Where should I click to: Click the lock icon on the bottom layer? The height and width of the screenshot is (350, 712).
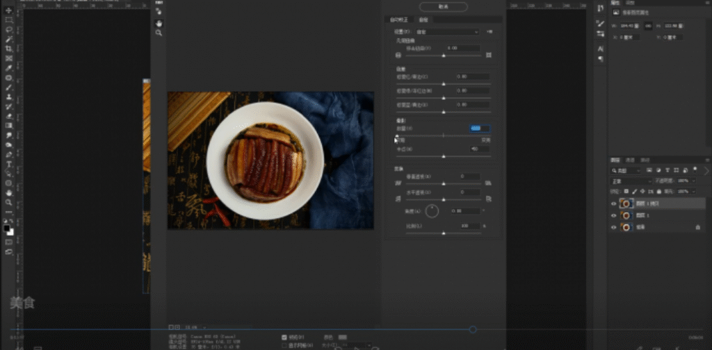[698, 227]
